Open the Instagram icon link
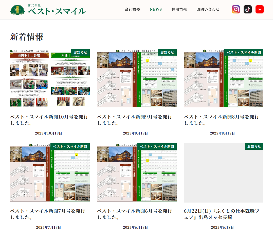 coord(235,9)
